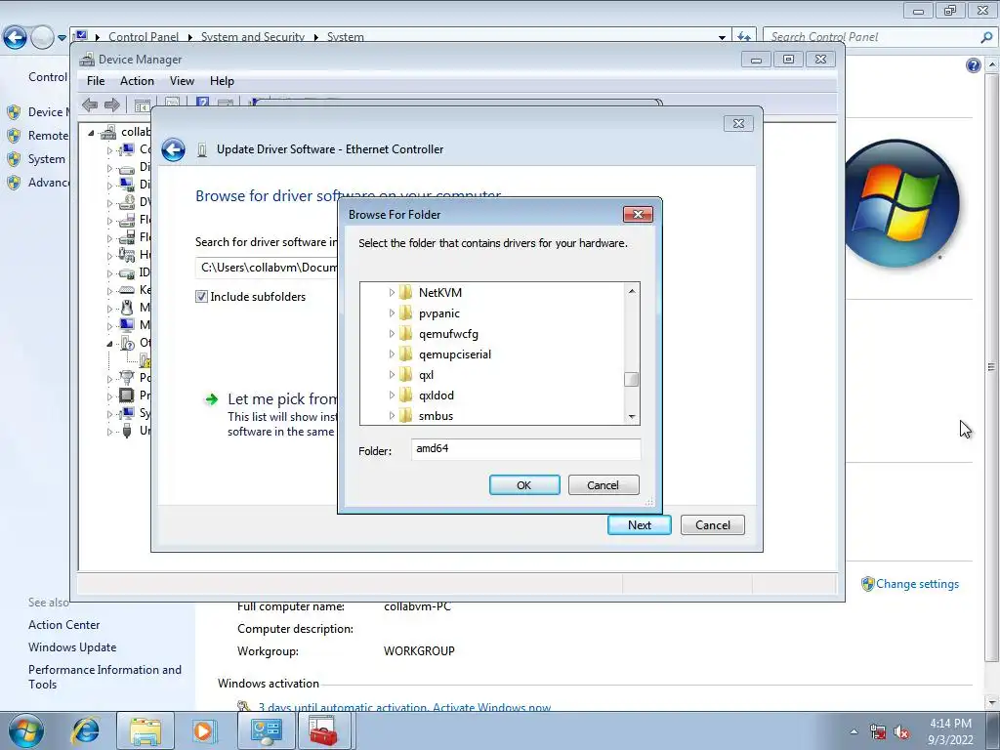1000x750 pixels.
Task: Click the blue back arrow in Update Driver wizard
Action: pyautogui.click(x=173, y=149)
